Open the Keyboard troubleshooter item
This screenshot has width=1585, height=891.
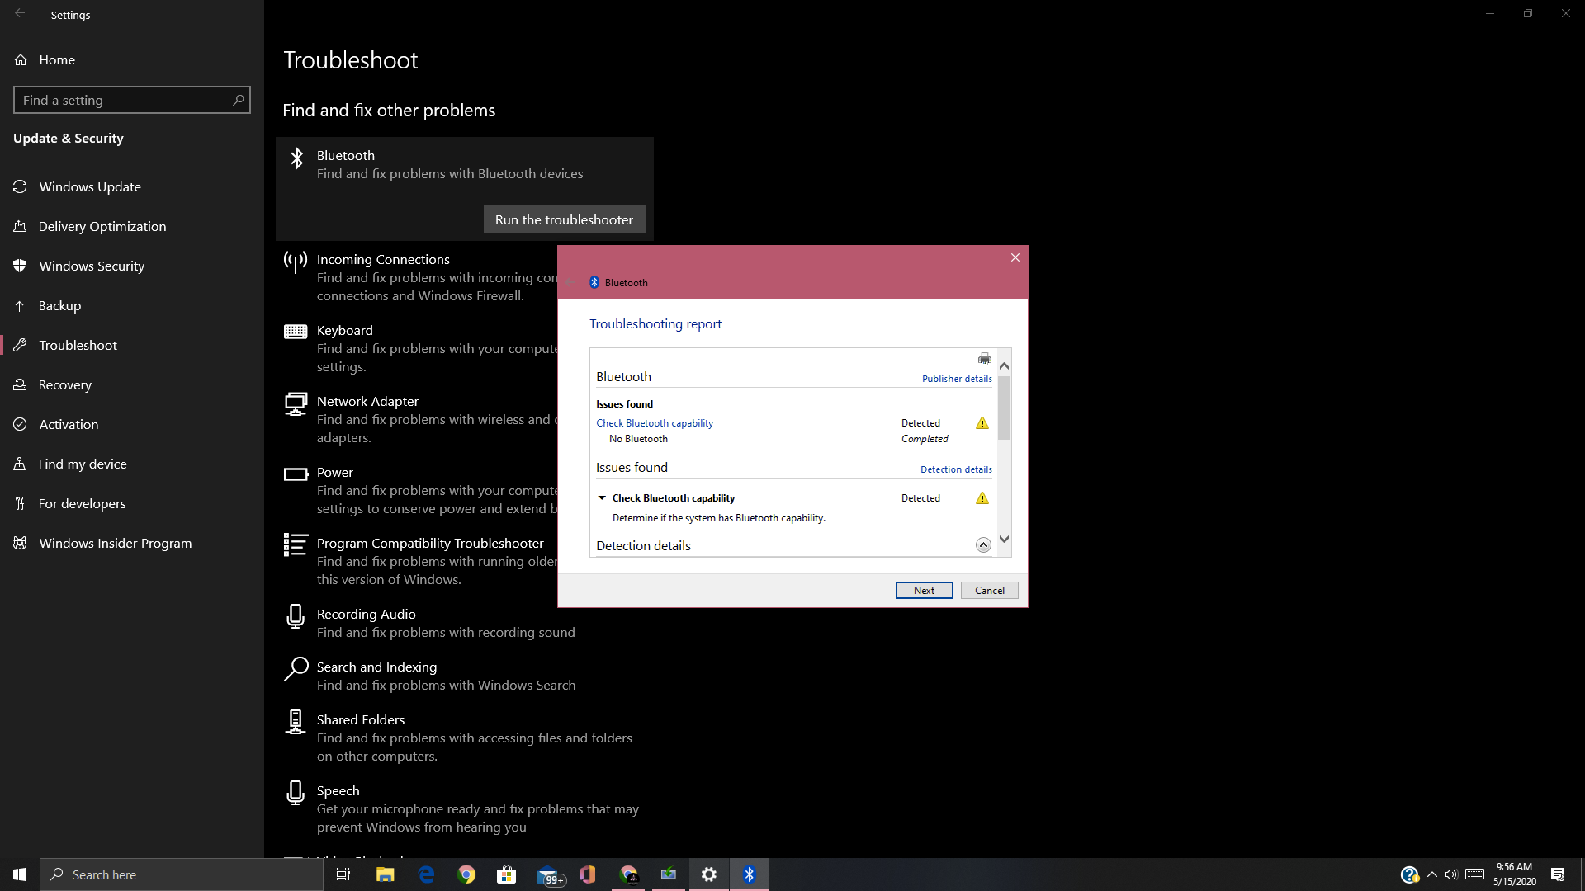[344, 331]
